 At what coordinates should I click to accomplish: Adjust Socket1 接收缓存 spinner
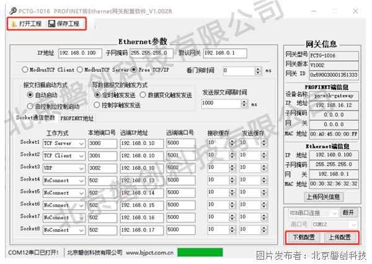[232, 143]
